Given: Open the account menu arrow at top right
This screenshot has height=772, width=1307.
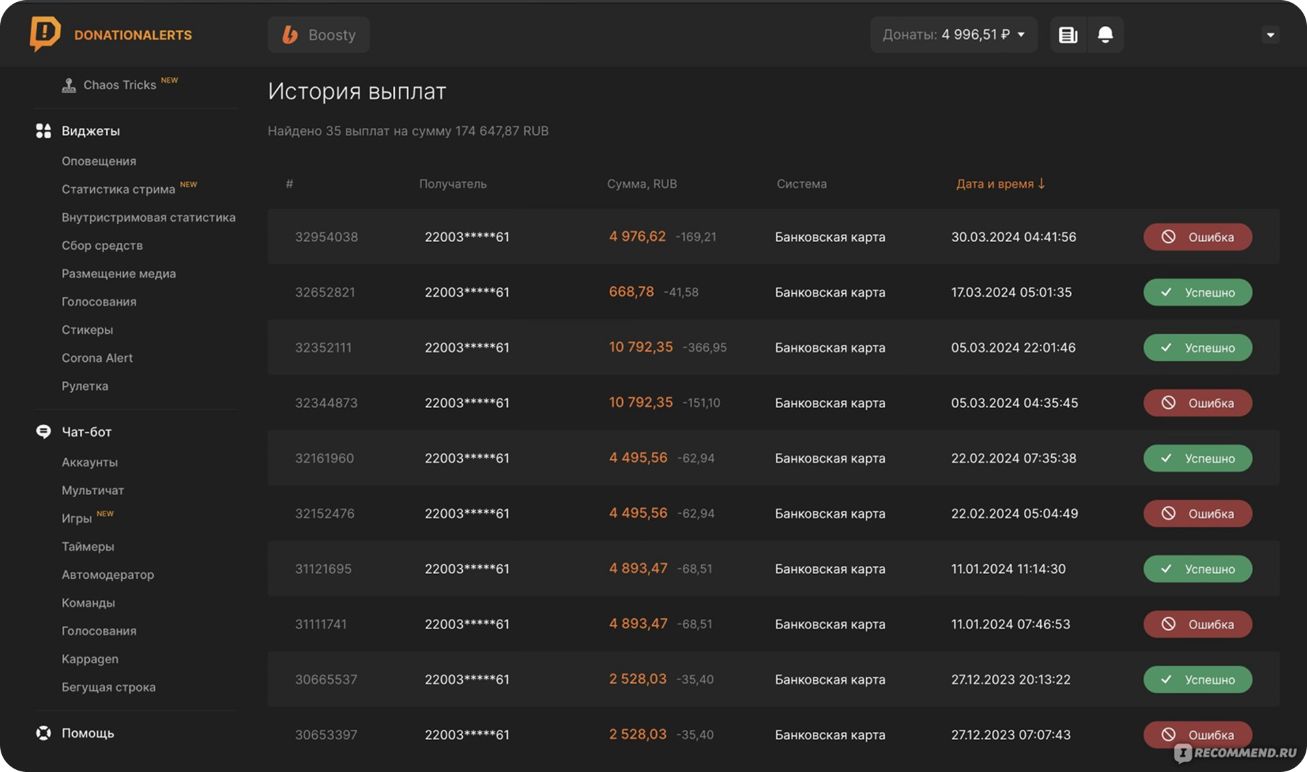Looking at the screenshot, I should point(1270,35).
